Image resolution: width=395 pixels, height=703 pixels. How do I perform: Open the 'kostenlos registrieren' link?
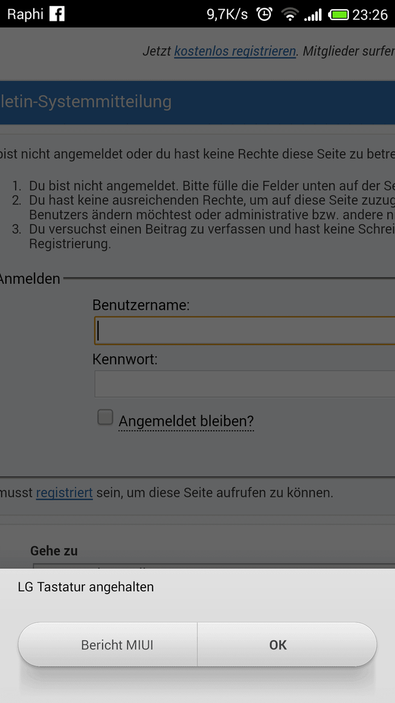pyautogui.click(x=235, y=51)
